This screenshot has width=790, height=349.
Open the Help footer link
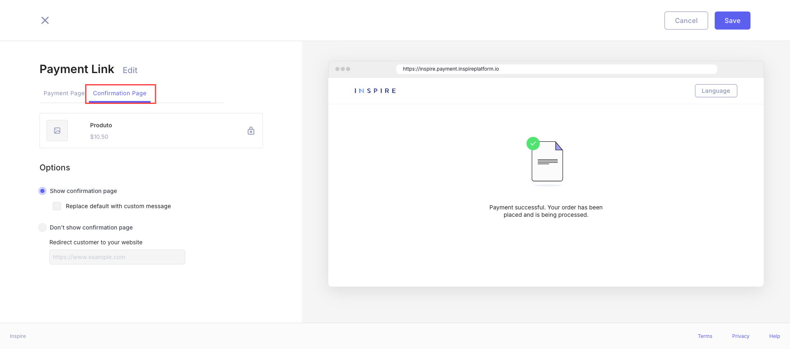(775, 336)
